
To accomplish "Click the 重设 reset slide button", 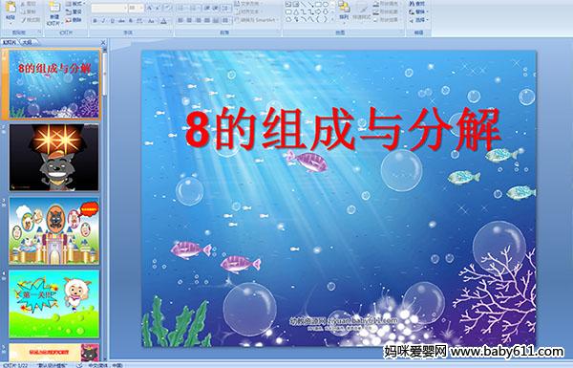I will pos(74,11).
